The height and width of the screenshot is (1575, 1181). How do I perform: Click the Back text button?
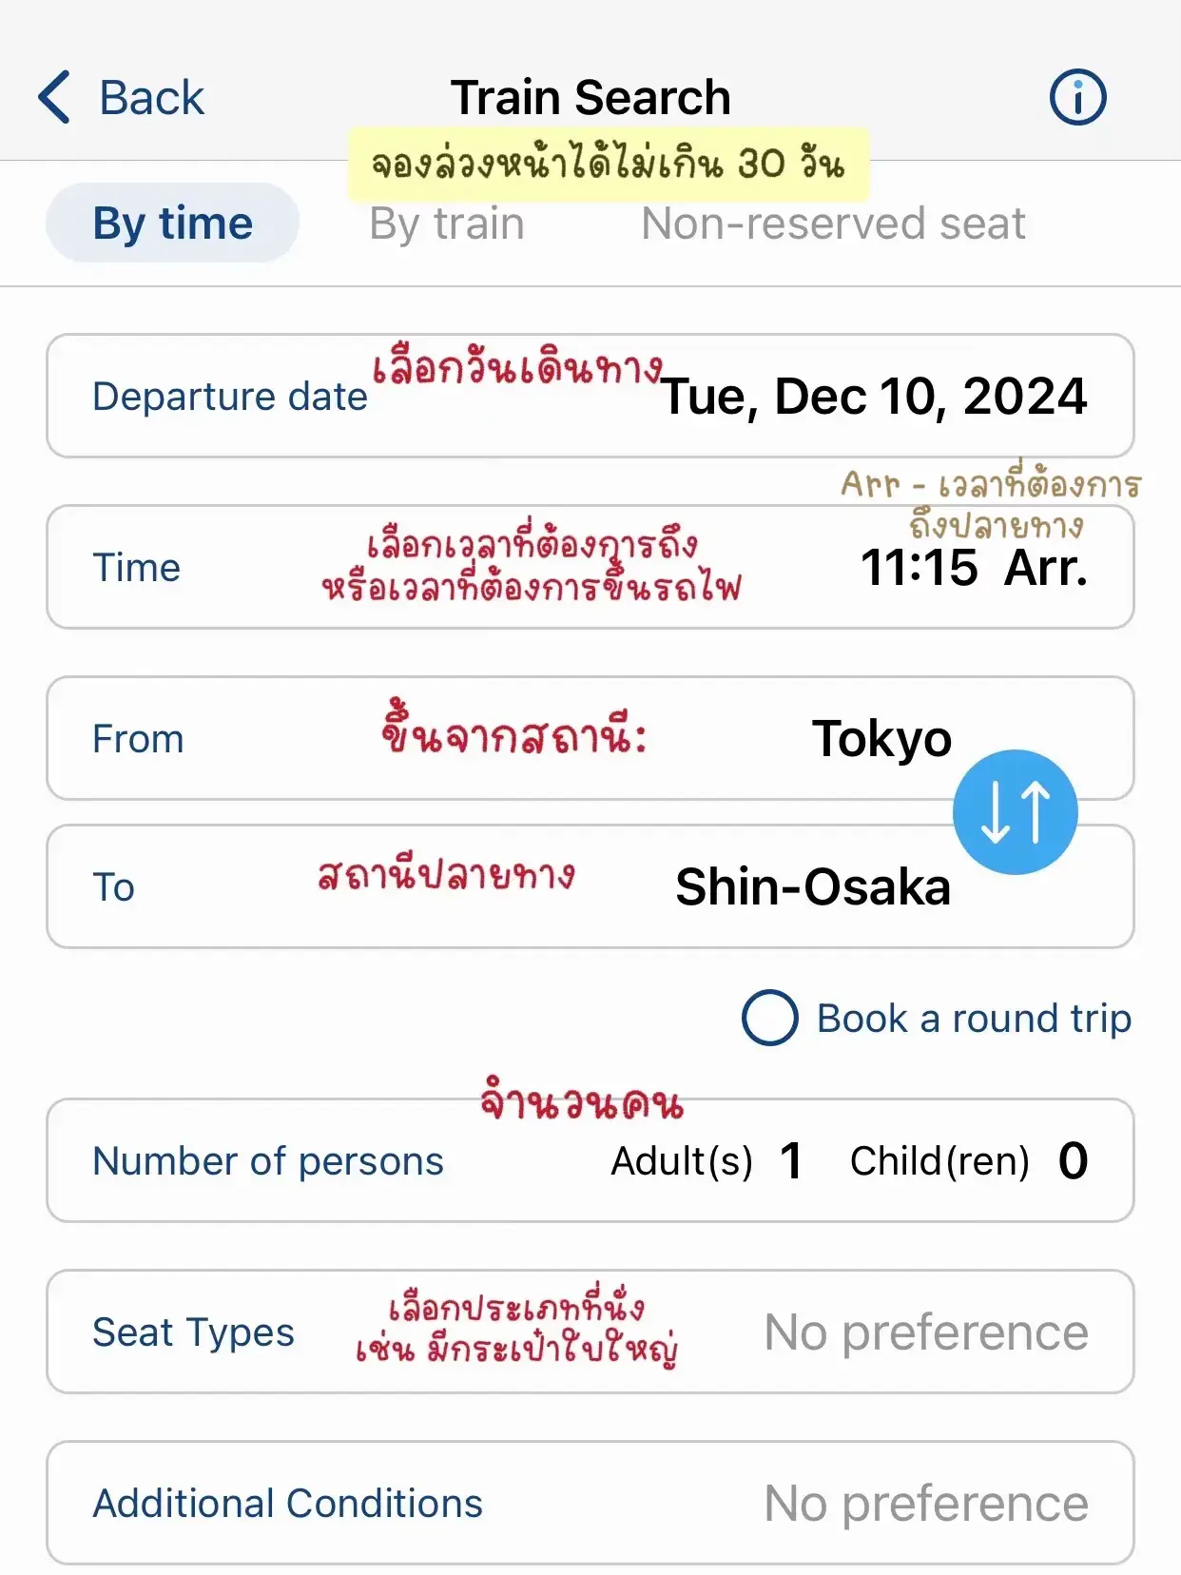(x=151, y=97)
